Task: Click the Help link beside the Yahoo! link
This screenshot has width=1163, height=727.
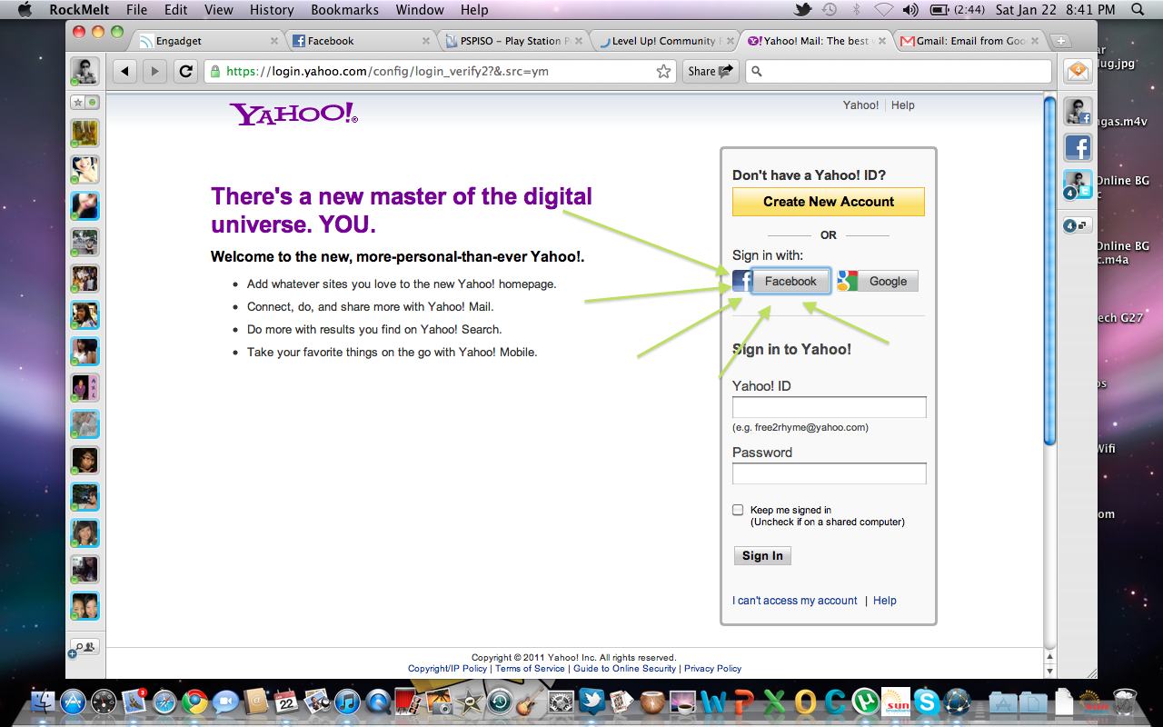Action: click(903, 105)
